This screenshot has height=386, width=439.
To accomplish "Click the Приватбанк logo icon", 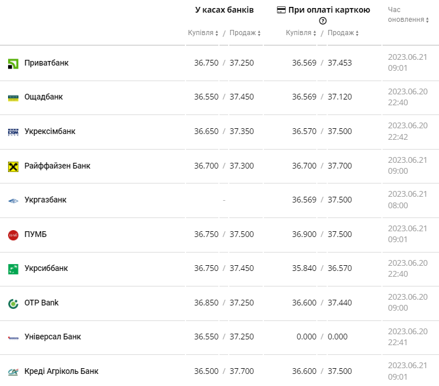I will point(13,64).
